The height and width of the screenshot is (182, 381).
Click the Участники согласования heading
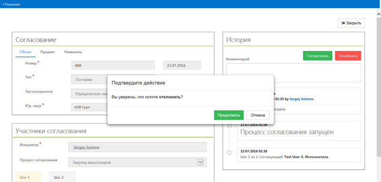51,131
